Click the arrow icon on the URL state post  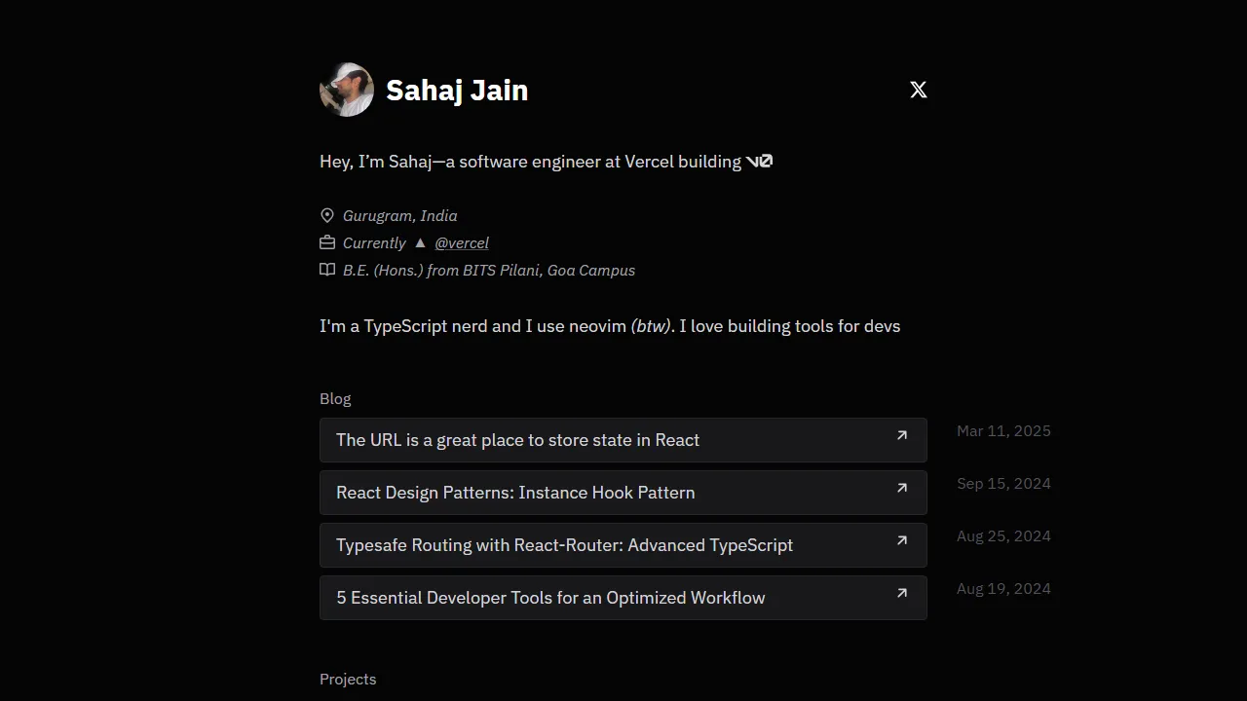pyautogui.click(x=901, y=436)
